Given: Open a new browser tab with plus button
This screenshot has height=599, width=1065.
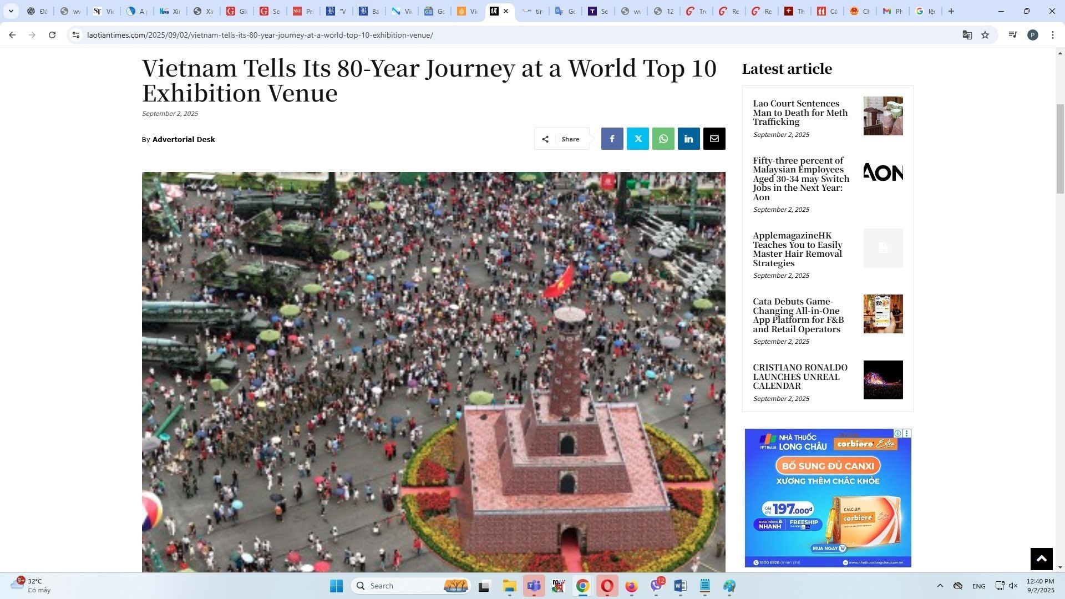Looking at the screenshot, I should click(951, 11).
